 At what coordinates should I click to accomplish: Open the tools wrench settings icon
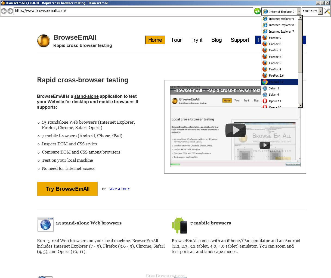coord(327,11)
